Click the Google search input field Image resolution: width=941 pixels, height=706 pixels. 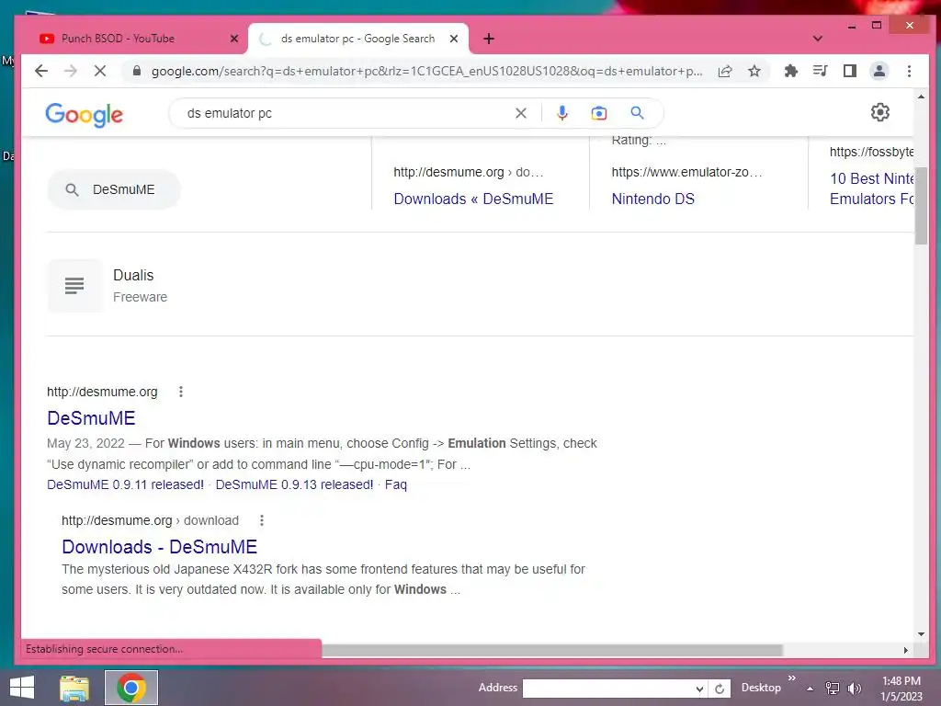(348, 113)
